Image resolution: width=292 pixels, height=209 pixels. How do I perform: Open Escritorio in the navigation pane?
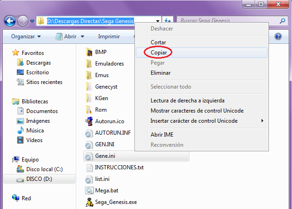[37, 72]
